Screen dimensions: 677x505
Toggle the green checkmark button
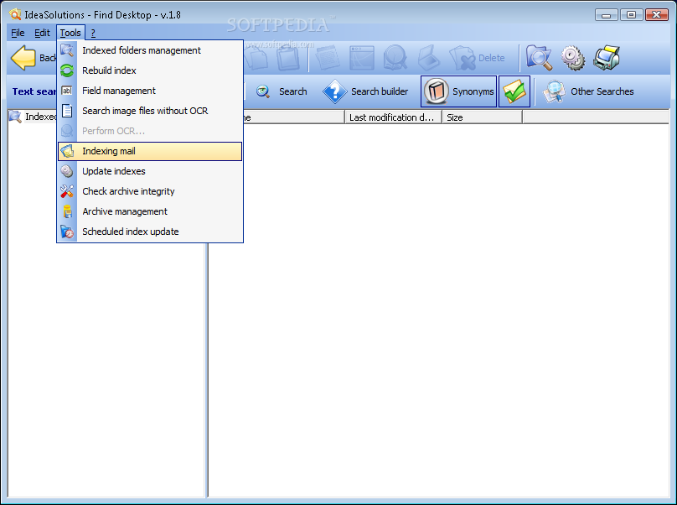pos(514,91)
